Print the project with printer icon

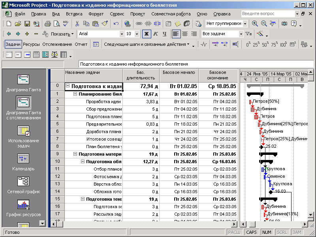pos(48,24)
